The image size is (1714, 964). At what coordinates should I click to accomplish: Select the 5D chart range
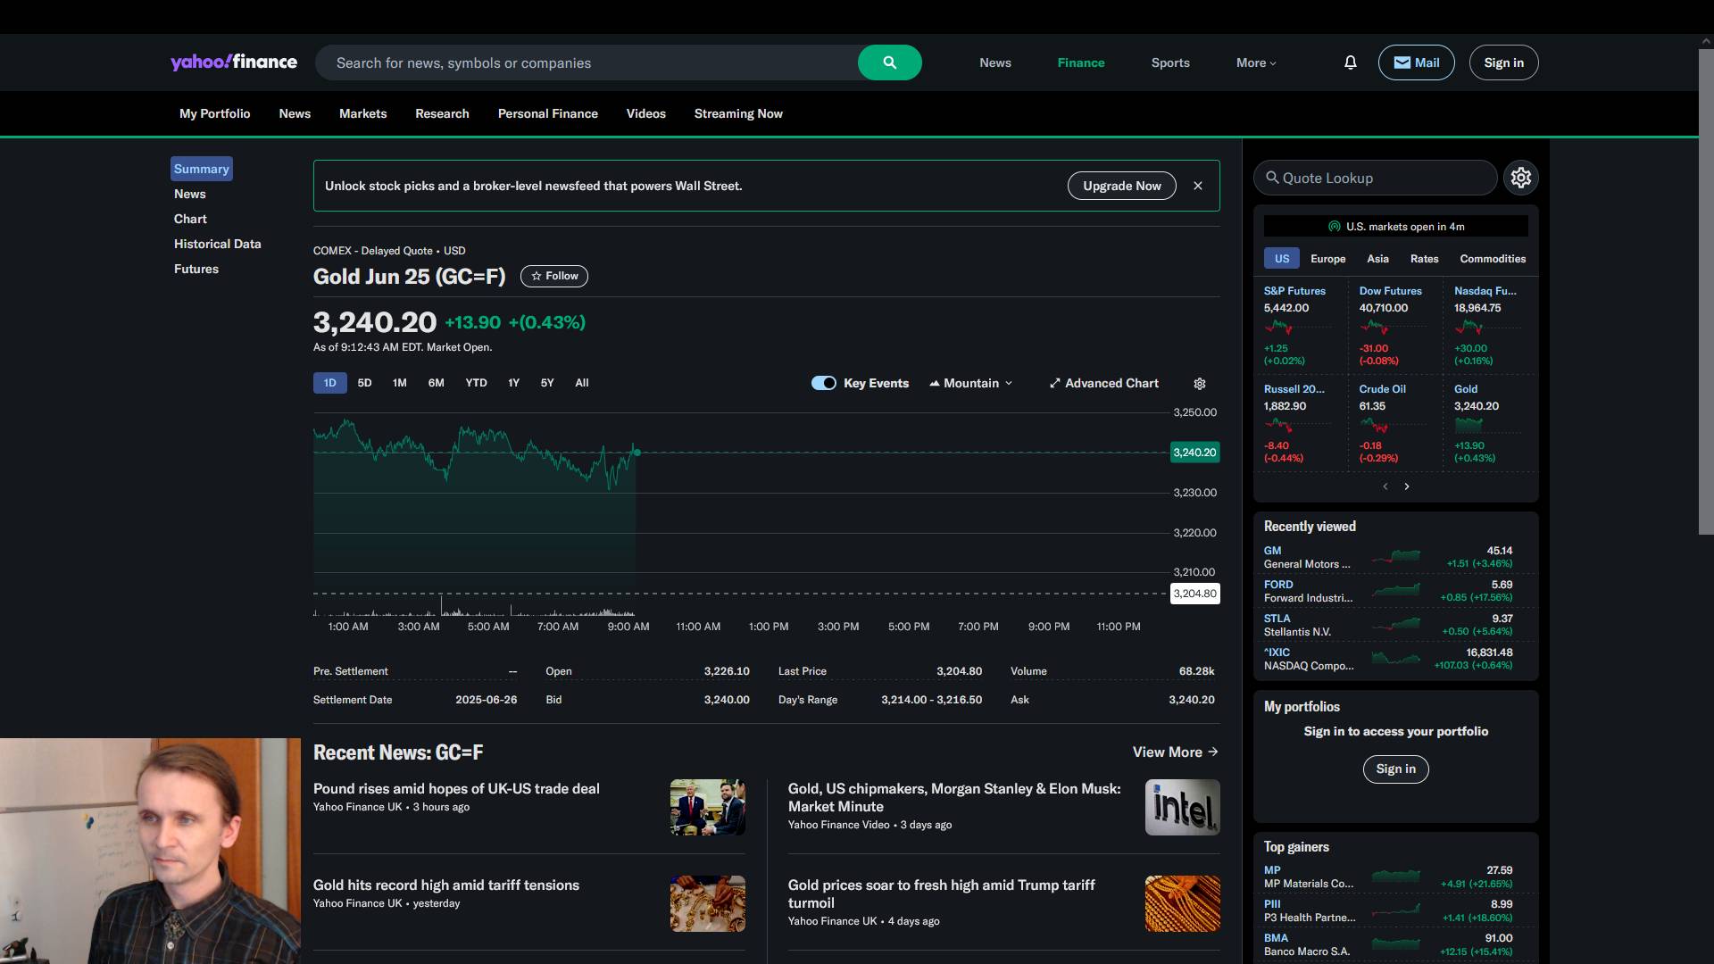click(364, 383)
